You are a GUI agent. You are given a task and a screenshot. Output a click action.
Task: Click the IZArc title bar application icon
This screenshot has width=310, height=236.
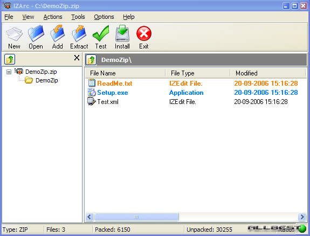coord(6,6)
